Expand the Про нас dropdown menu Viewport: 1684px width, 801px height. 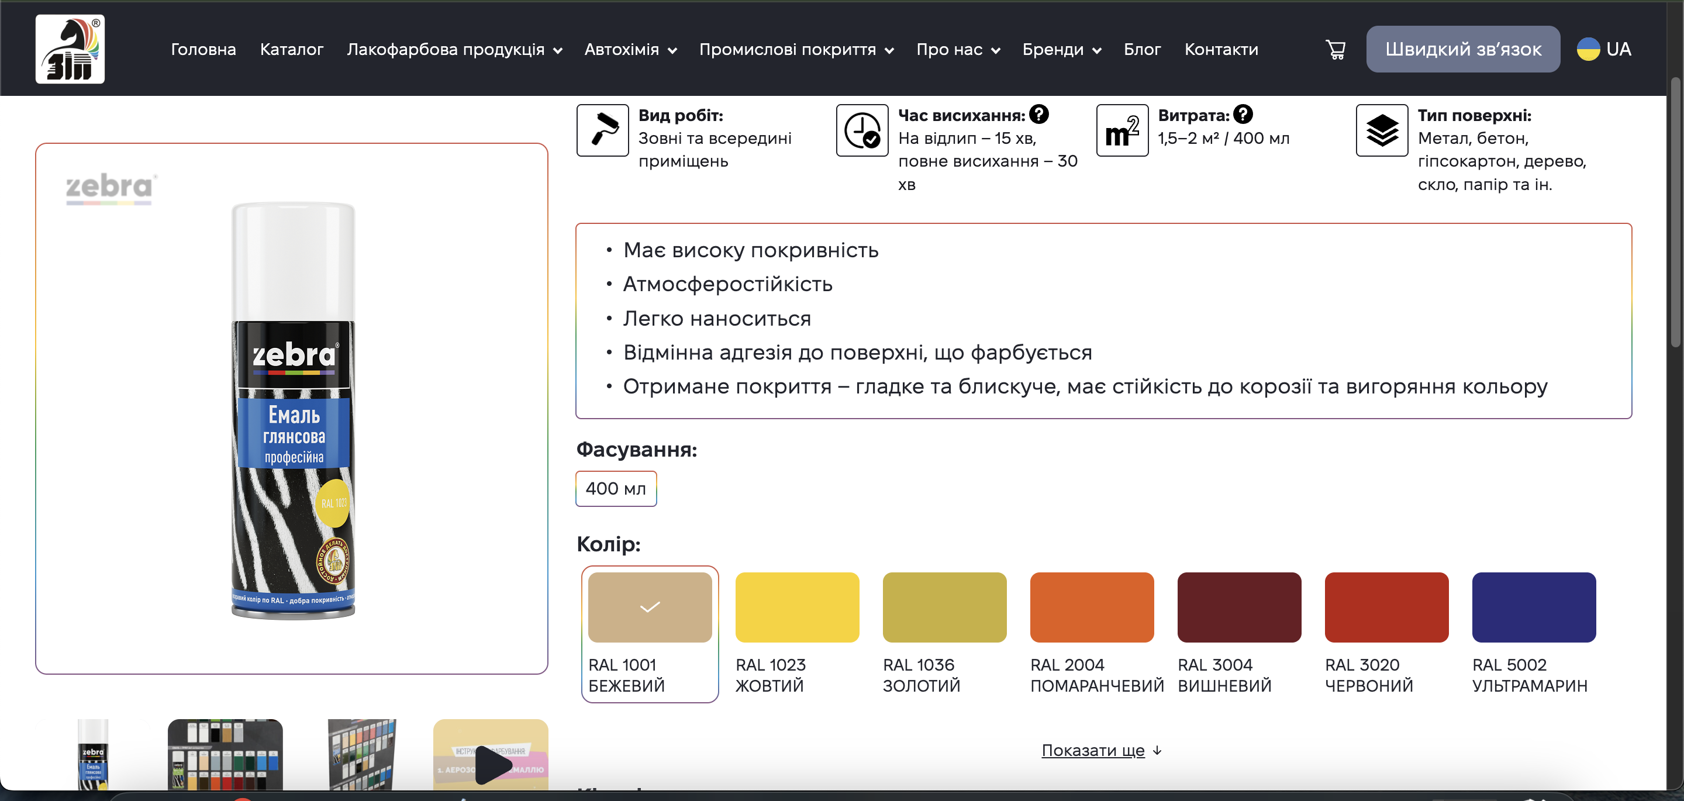pos(958,49)
